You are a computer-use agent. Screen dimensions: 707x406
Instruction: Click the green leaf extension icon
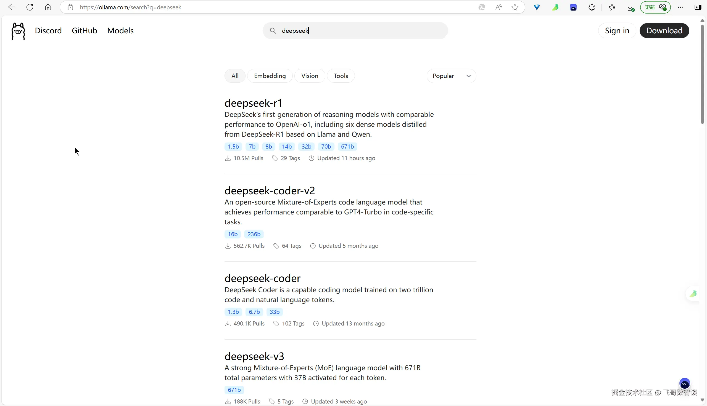coord(555,7)
